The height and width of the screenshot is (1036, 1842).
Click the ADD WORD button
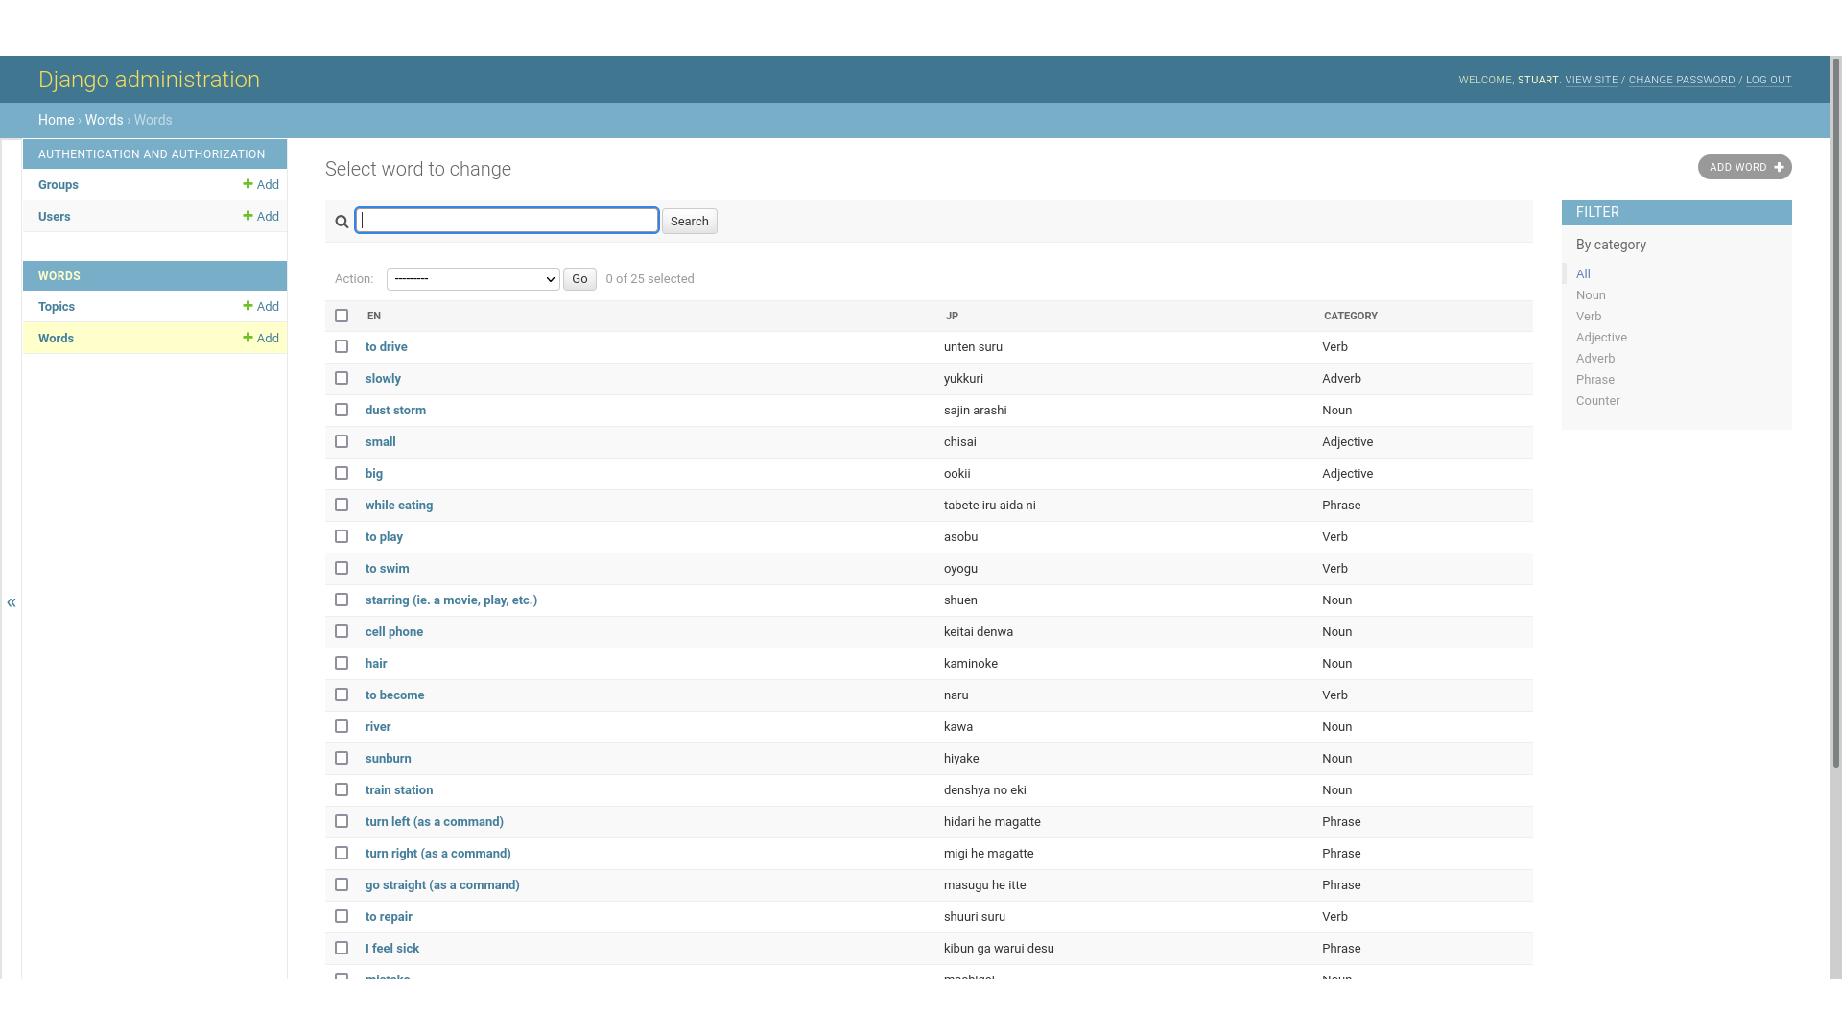pos(1744,167)
